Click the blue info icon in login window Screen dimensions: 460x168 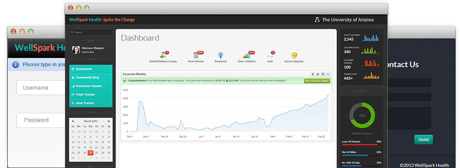16,65
